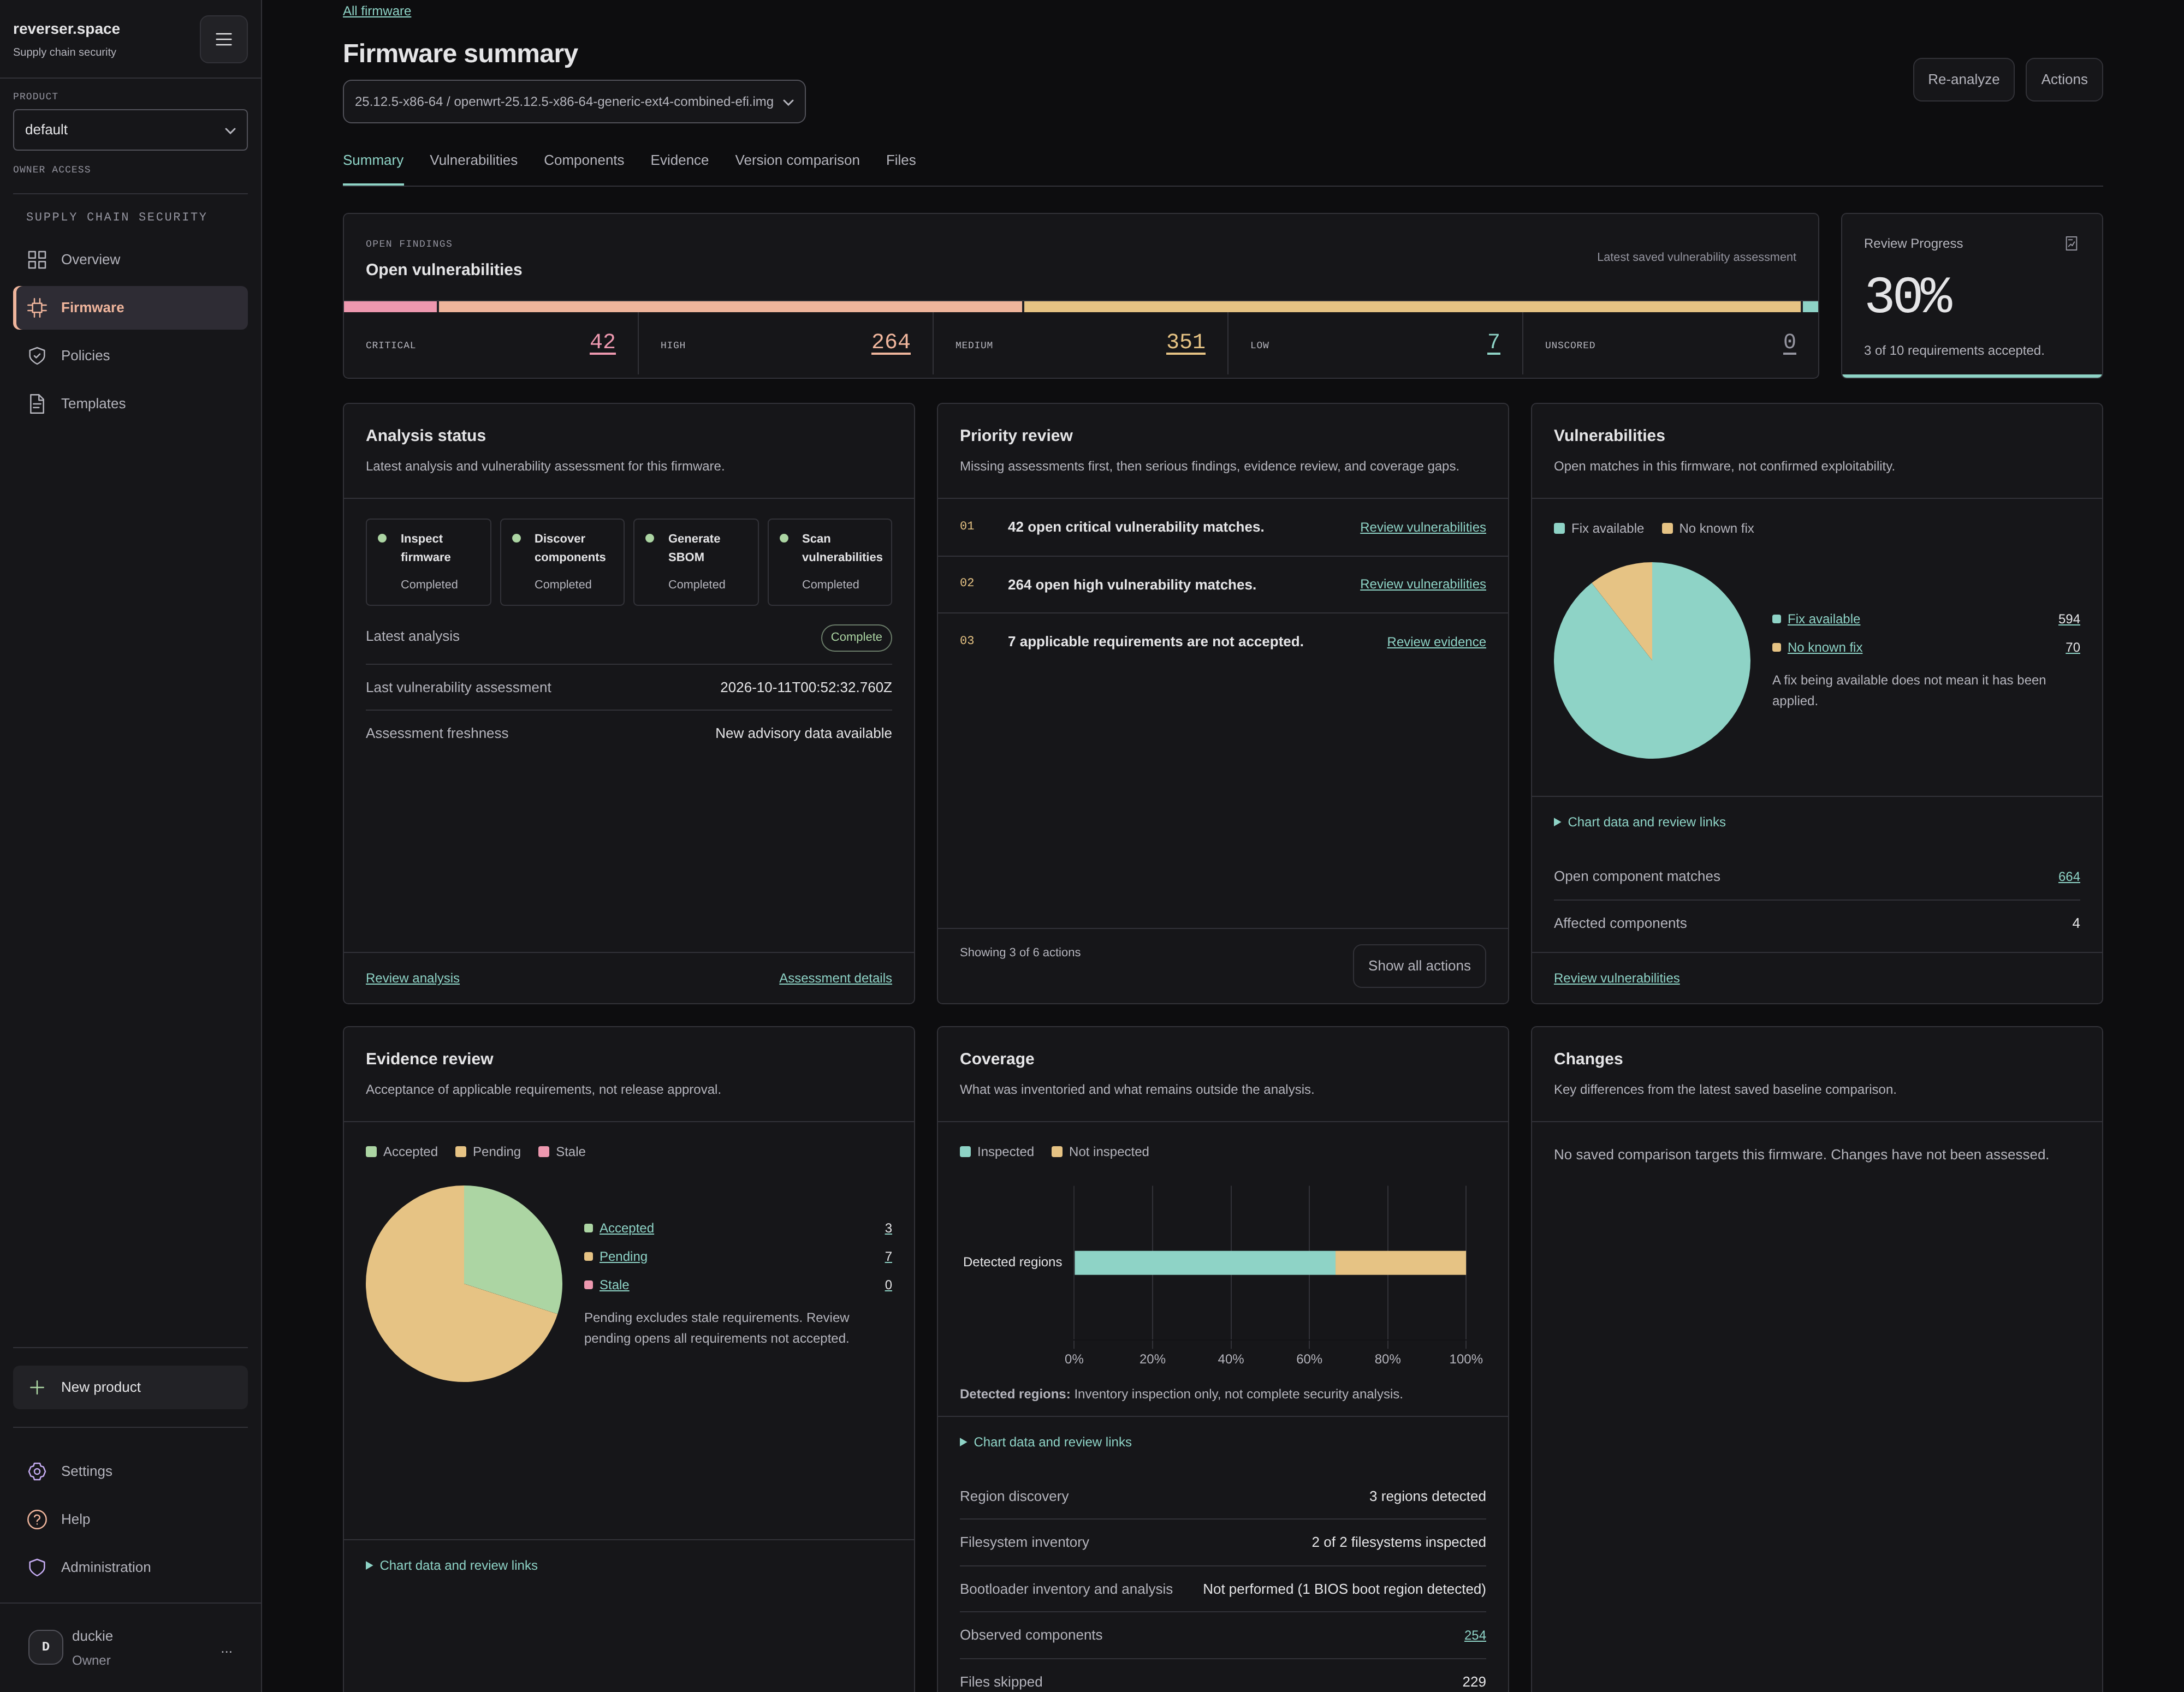The image size is (2184, 1692).
Task: Click the No known fix legend link
Action: point(1824,648)
